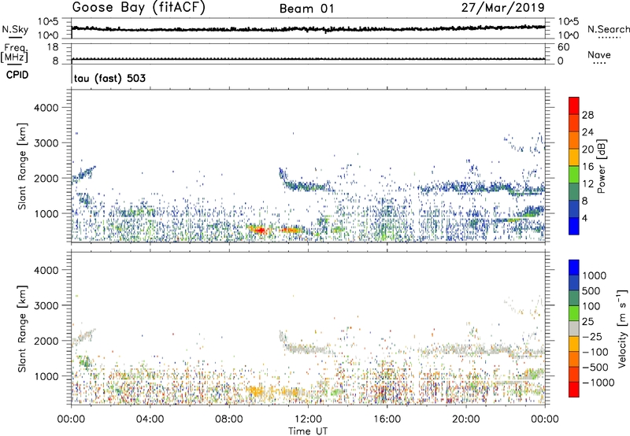Select the "CPID" row label
The height and width of the screenshot is (436, 630).
point(17,75)
